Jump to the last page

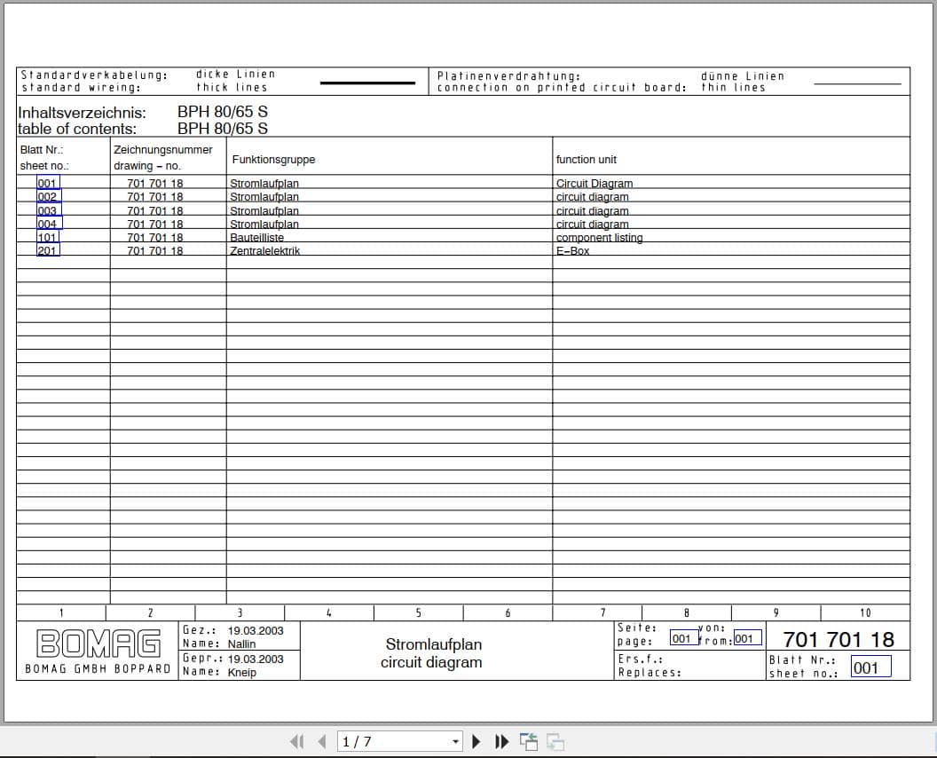[x=502, y=742]
